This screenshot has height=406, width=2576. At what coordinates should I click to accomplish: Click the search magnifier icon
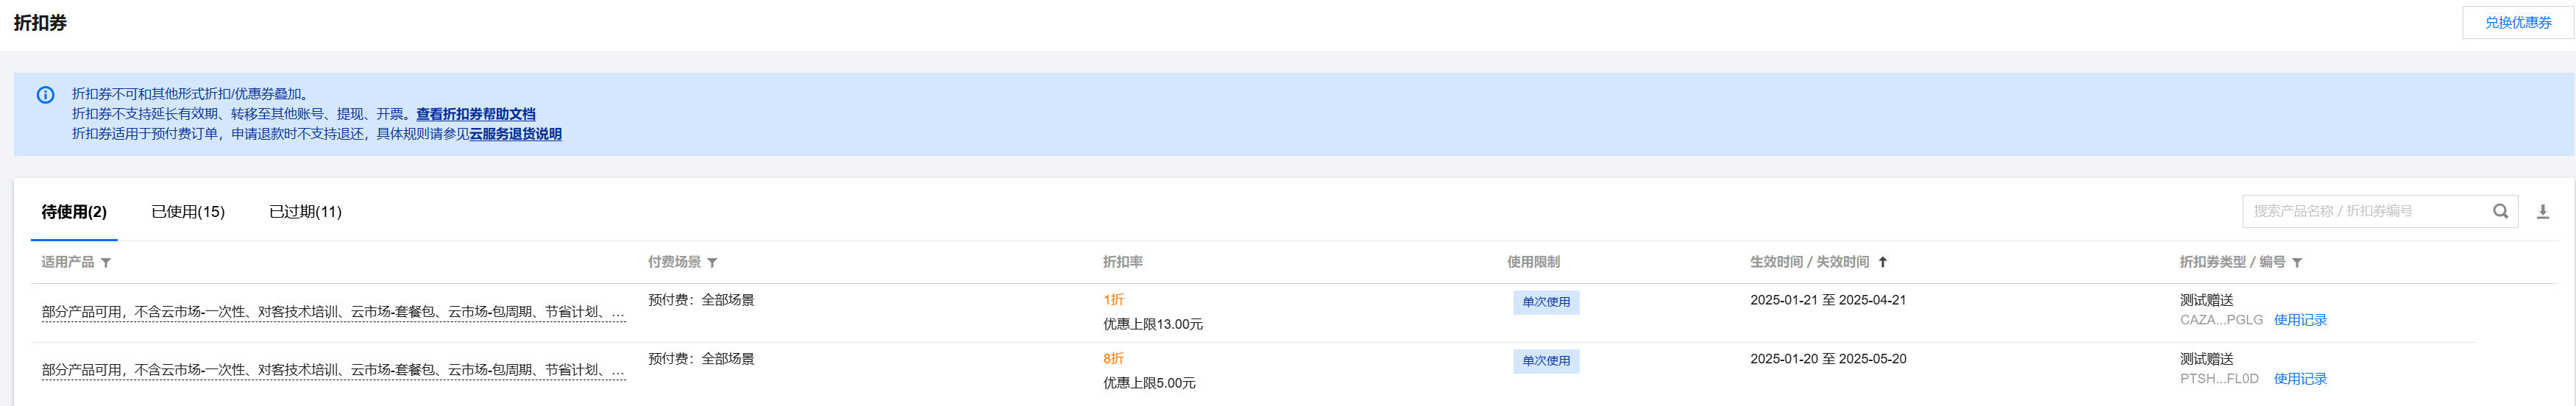[x=2500, y=211]
